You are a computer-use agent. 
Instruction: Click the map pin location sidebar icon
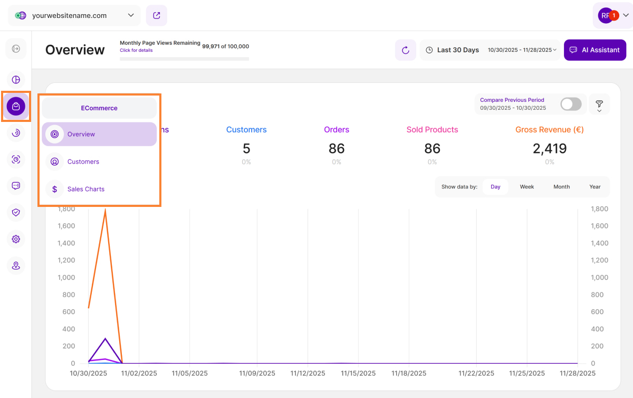16,266
